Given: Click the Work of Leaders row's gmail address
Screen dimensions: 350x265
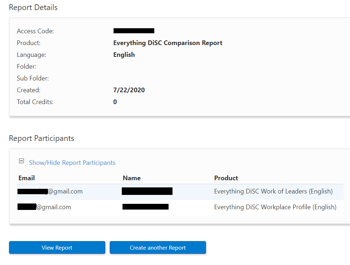Looking at the screenshot, I should (x=50, y=191).
